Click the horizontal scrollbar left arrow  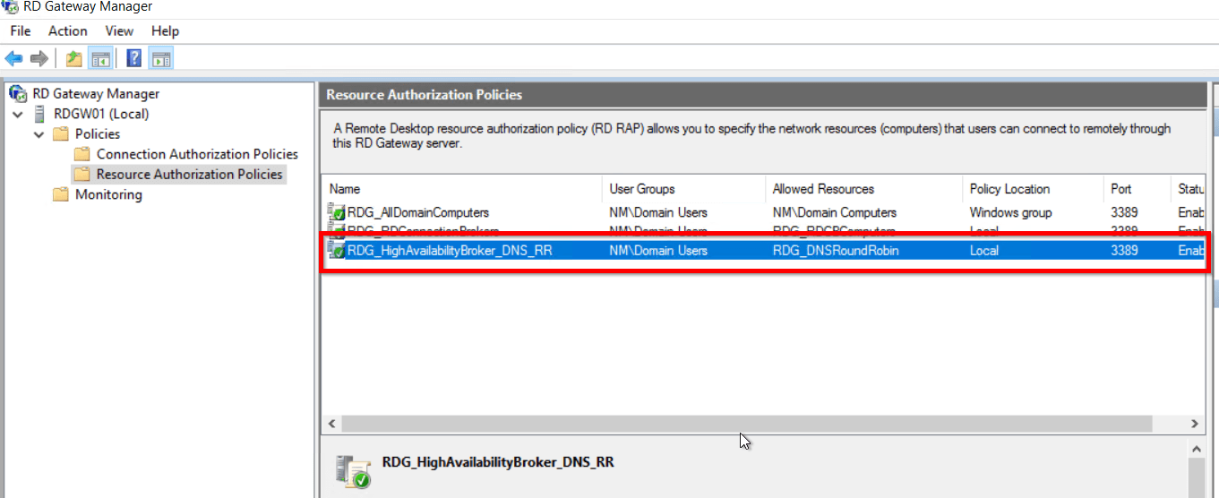click(x=332, y=424)
